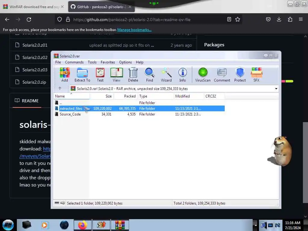This screenshot has height=231, width=308.
Task: Go back in the browser
Action: (7, 20)
